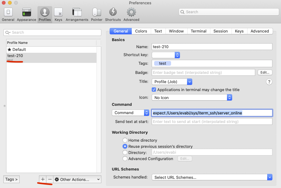This screenshot has width=281, height=188.
Task: Select Directory radio button
Action: tap(125, 152)
